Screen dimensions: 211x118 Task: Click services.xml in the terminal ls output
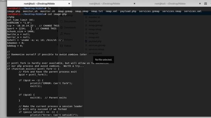193,11
